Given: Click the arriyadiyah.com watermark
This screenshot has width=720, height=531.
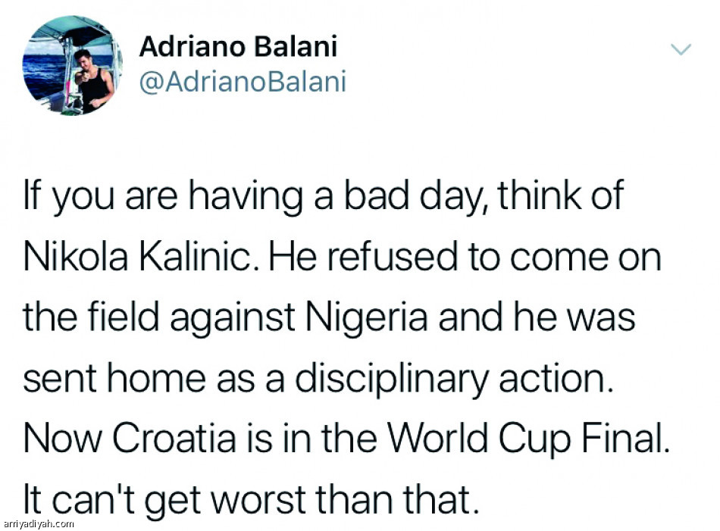Looking at the screenshot, I should click(x=39, y=523).
